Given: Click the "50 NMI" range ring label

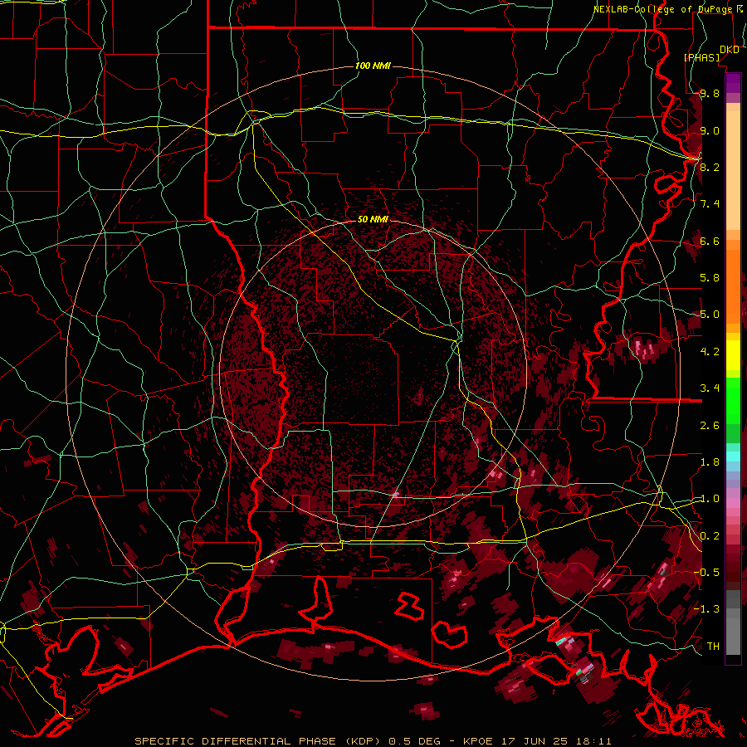Looking at the screenshot, I should 373,219.
